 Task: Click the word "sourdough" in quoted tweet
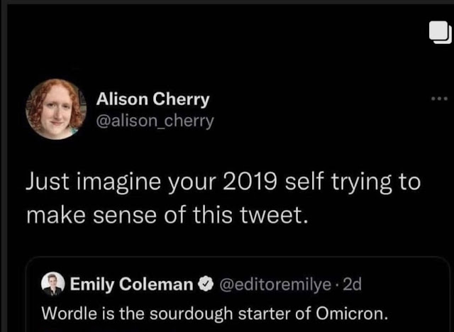click(196, 311)
